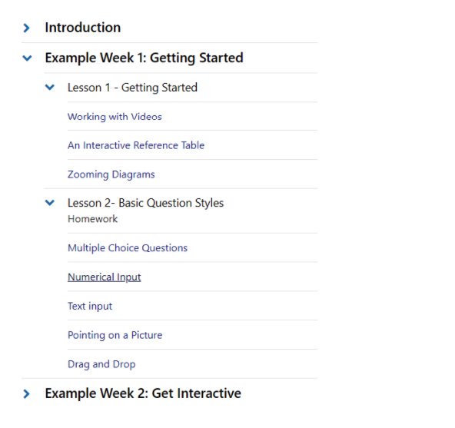Open the Text input link

(x=90, y=306)
